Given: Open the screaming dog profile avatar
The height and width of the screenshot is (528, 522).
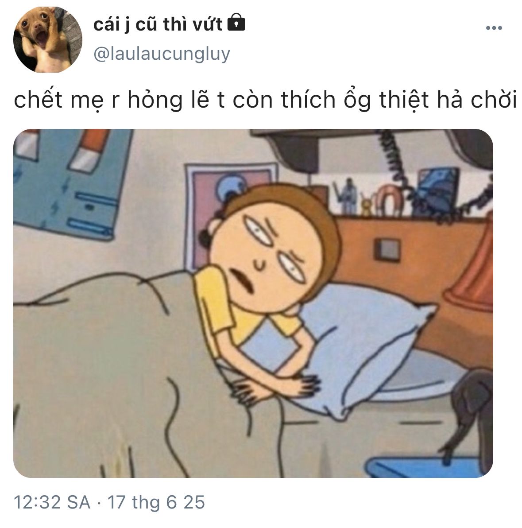Looking at the screenshot, I should [x=48, y=40].
